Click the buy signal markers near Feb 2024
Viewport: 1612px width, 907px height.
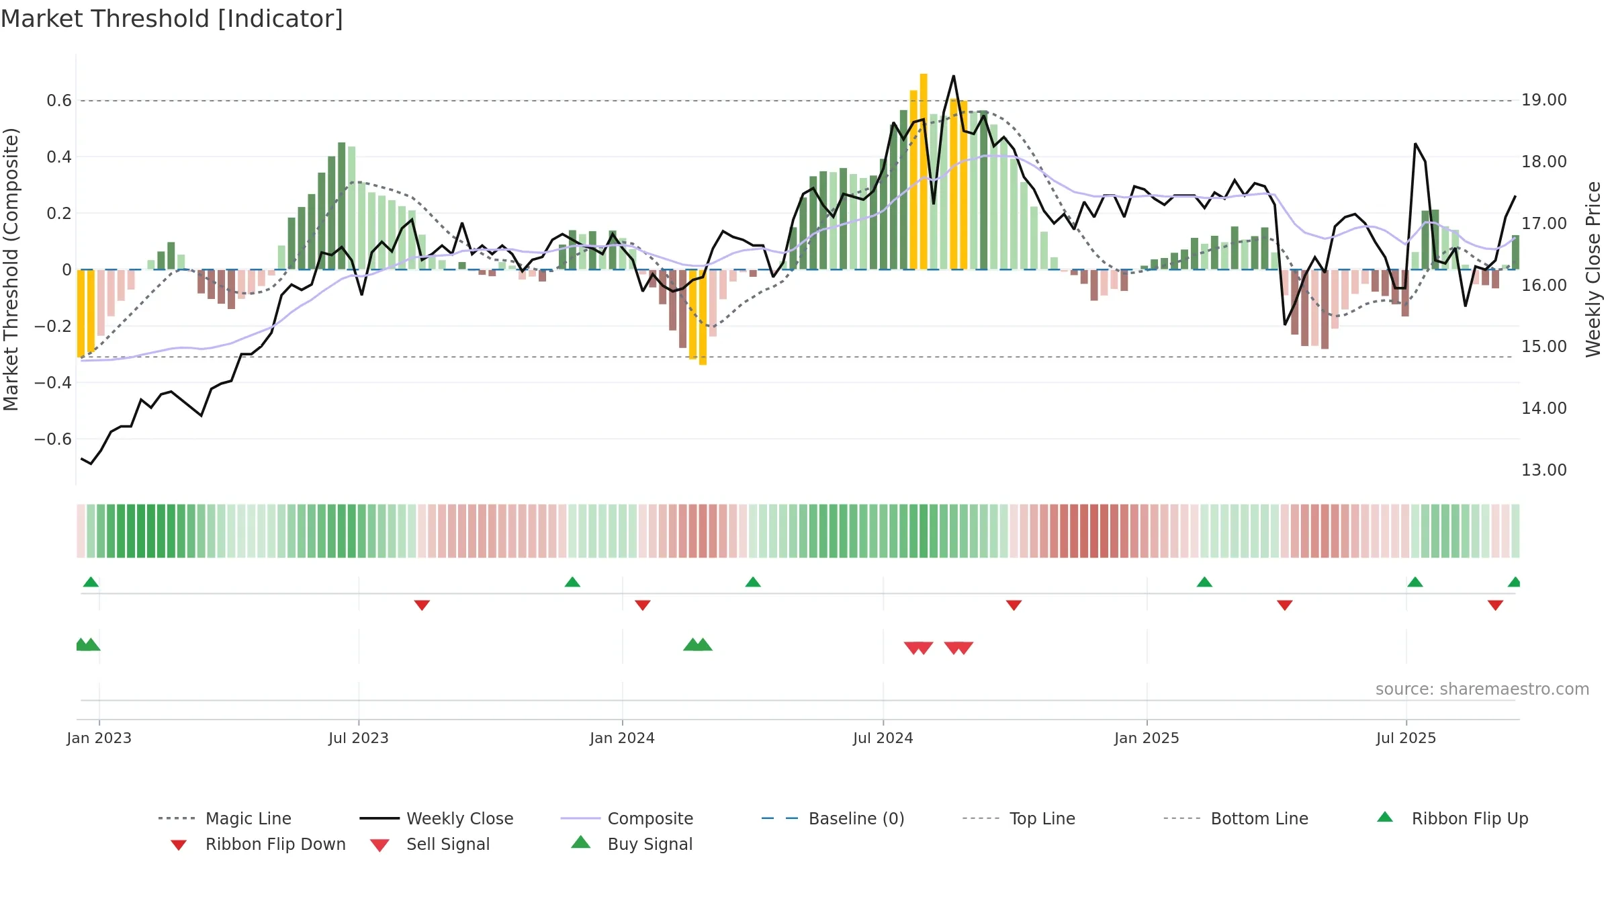click(698, 644)
